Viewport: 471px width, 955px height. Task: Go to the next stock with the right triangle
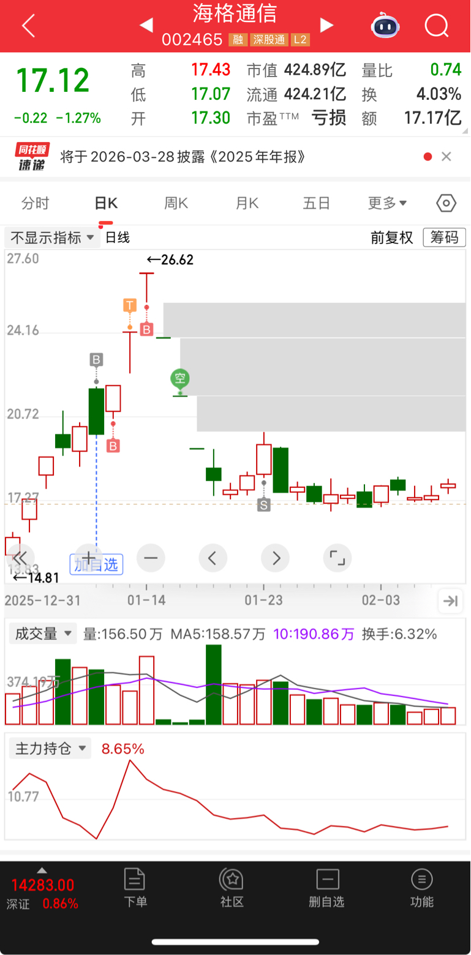[x=326, y=25]
